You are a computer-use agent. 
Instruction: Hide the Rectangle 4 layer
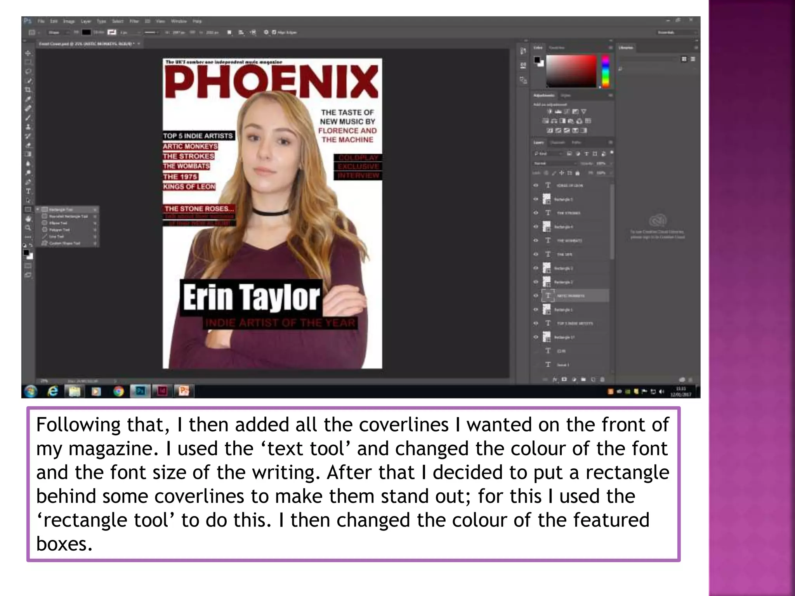click(x=536, y=227)
